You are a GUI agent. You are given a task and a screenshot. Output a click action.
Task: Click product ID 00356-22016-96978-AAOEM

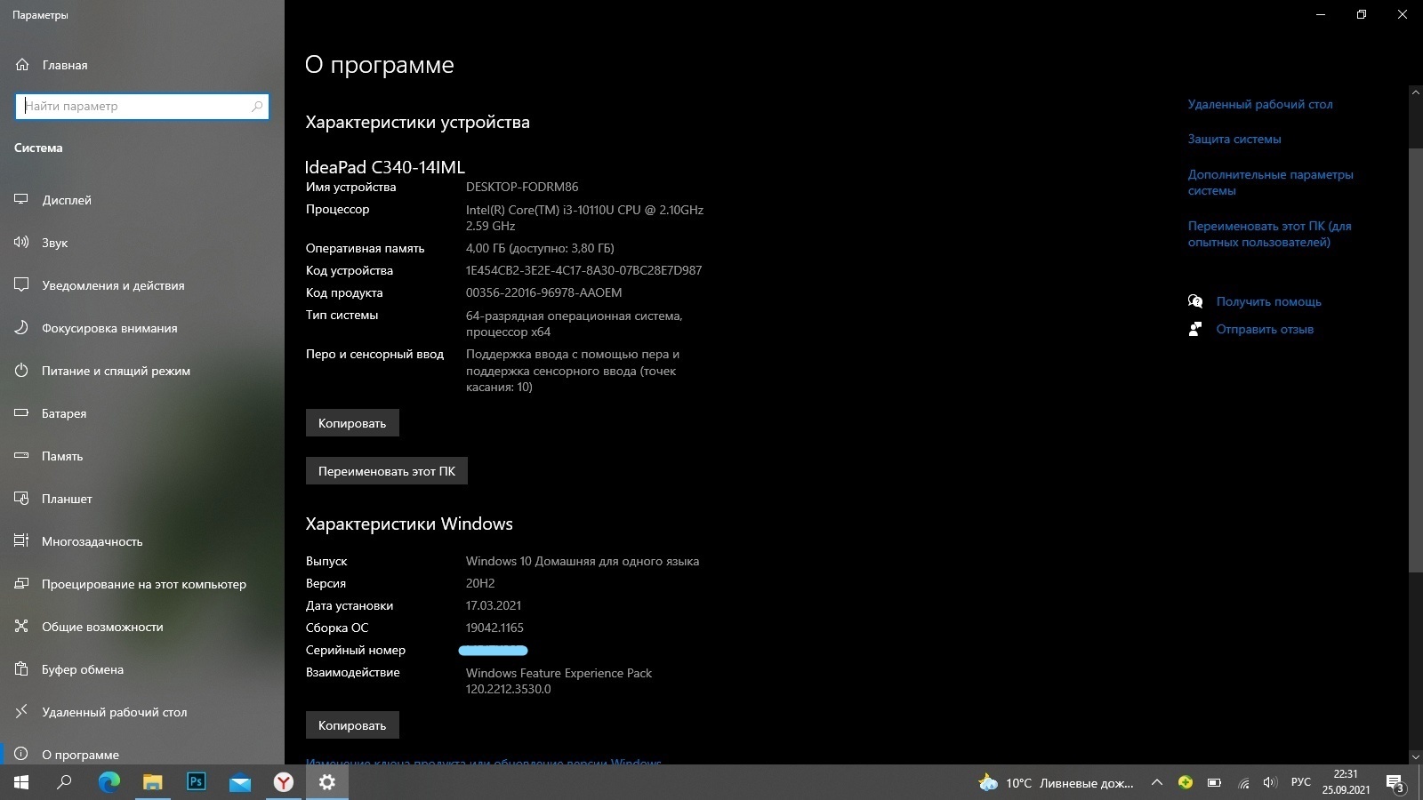coord(543,292)
